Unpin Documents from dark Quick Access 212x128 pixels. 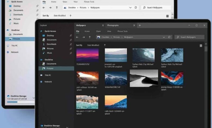71,40
